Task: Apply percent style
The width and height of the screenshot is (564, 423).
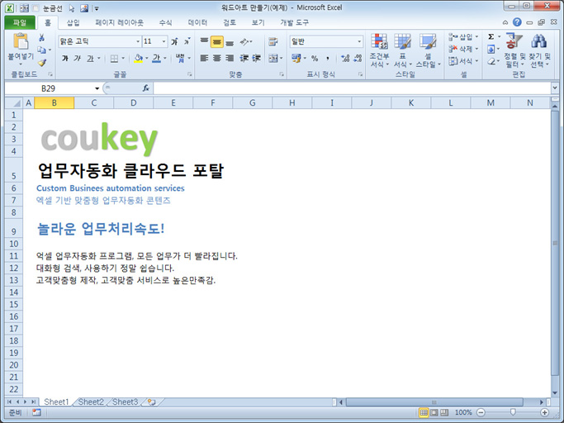Action: pos(315,59)
